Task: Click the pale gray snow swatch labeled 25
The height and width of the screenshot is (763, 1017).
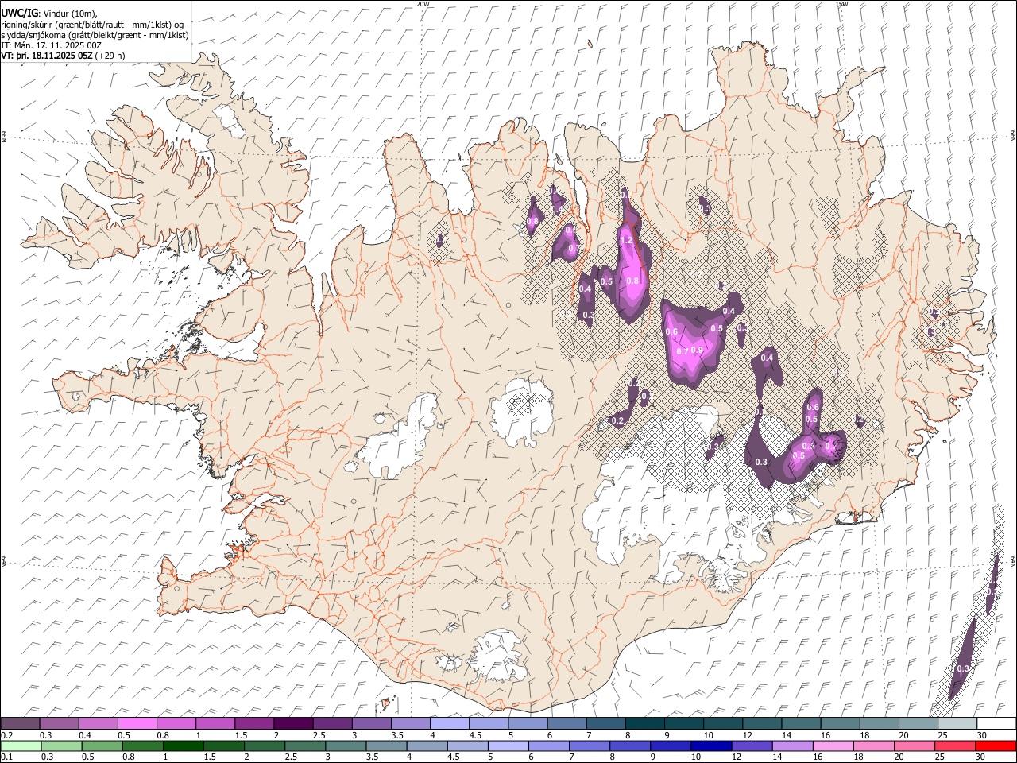Action: (x=956, y=723)
